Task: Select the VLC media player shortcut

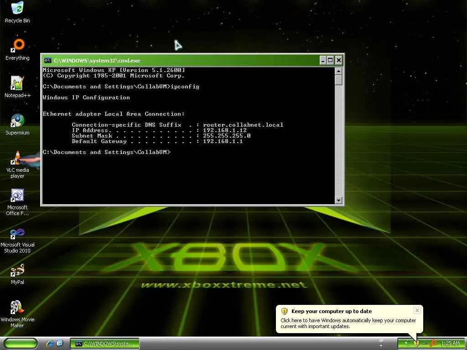Action: pos(17,164)
